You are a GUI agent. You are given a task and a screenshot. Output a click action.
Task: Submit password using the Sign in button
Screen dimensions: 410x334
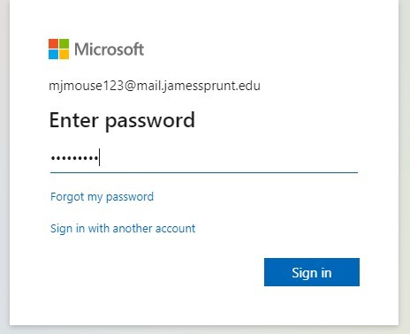tap(312, 272)
